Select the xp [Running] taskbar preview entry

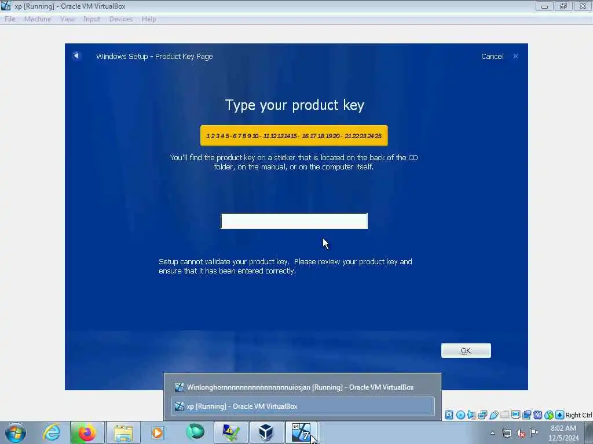(x=302, y=406)
